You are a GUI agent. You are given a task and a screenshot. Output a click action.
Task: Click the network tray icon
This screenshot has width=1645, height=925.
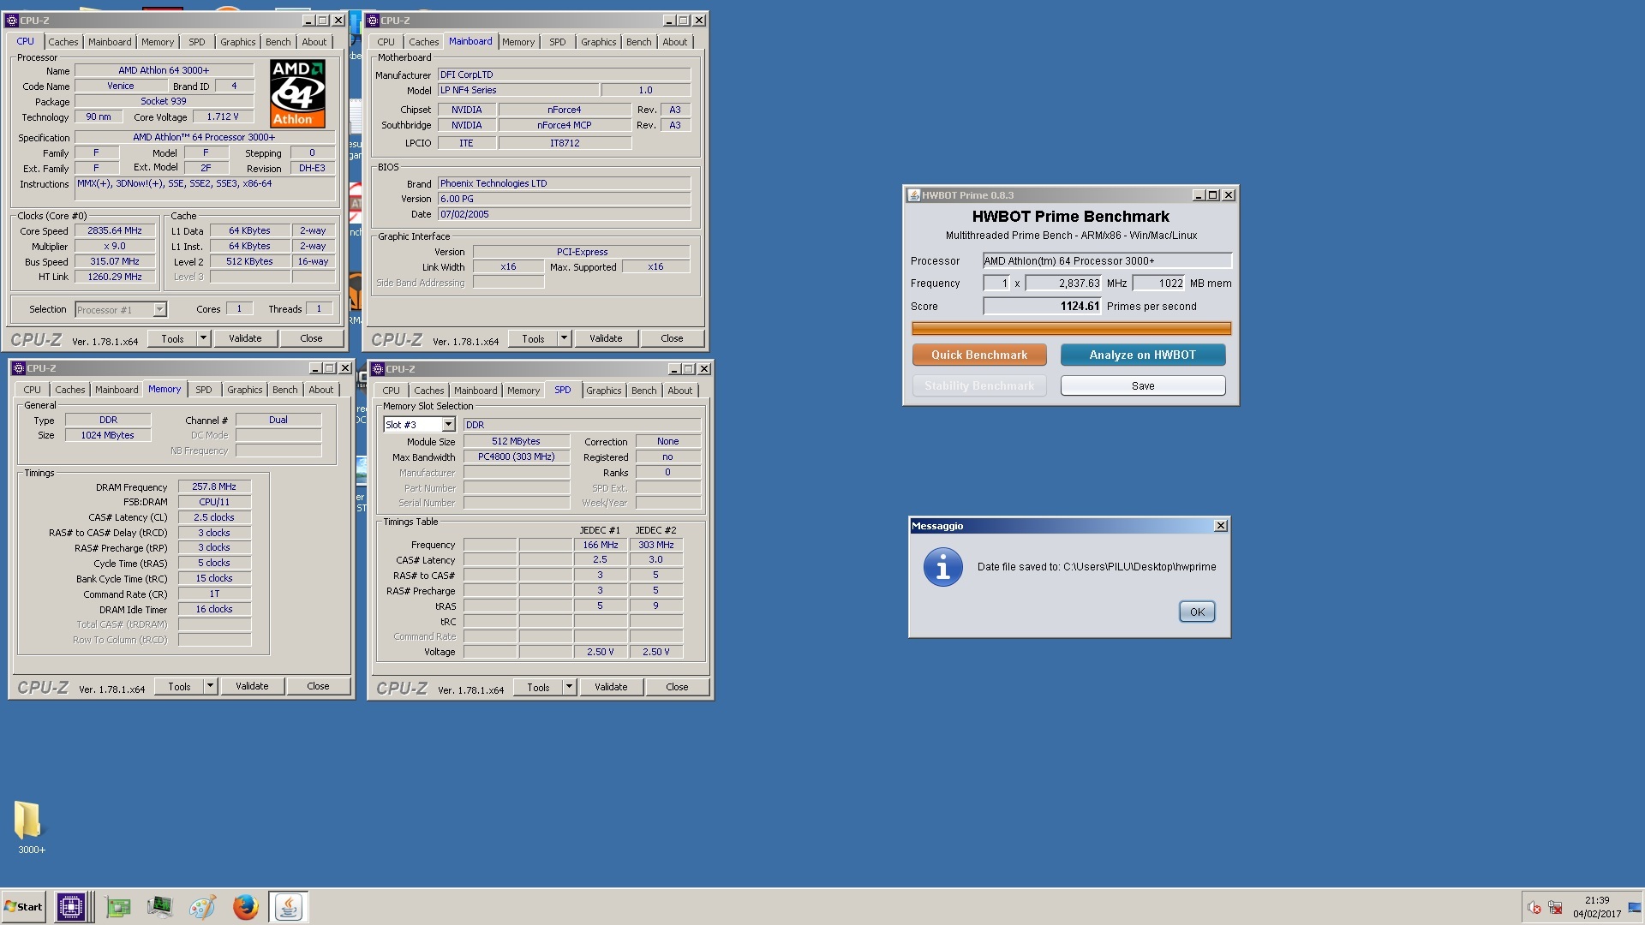point(1555,908)
